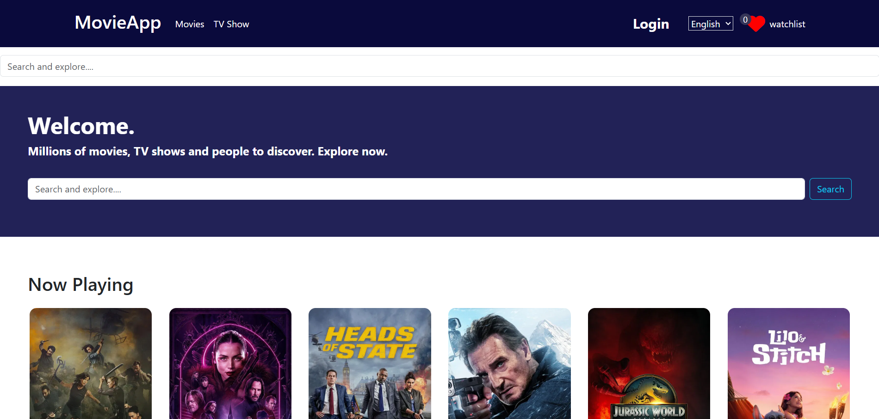This screenshot has width=879, height=419.
Task: Open the poster of man aiming pistol
Action: (x=509, y=364)
